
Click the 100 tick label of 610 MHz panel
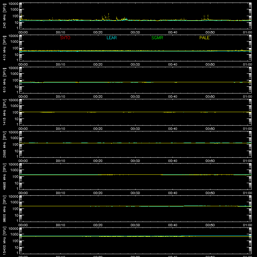point(15,80)
